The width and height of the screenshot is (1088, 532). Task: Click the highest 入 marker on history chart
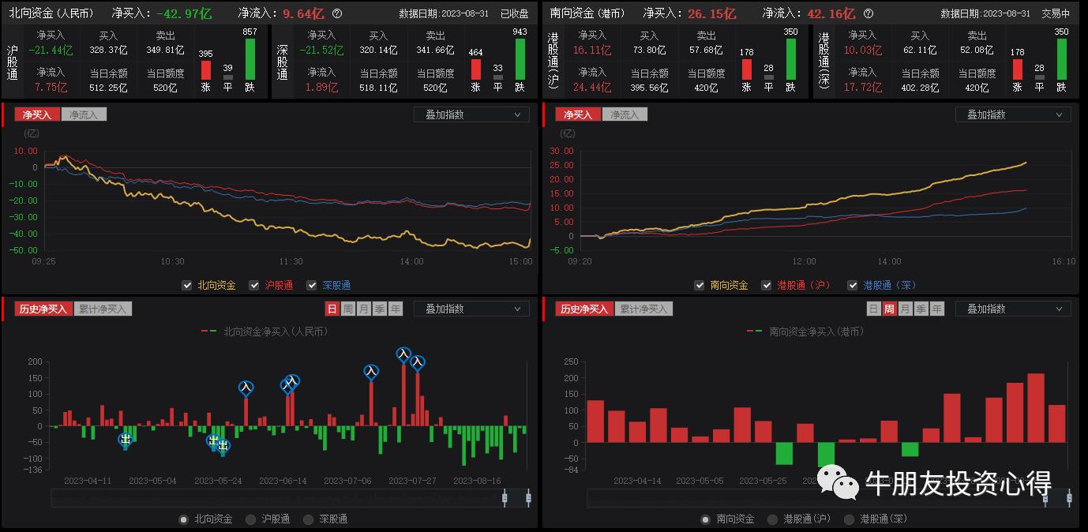[x=403, y=354]
